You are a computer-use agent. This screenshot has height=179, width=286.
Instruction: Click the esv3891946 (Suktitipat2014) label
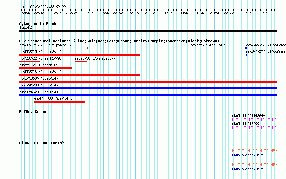coord(45,45)
